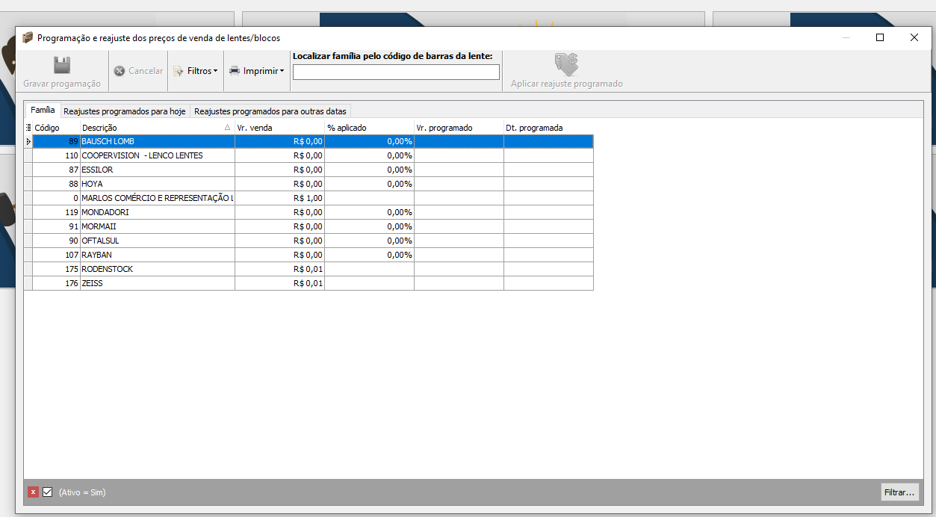Click the Filtros funnel icon
936x517 pixels.
[x=179, y=71]
